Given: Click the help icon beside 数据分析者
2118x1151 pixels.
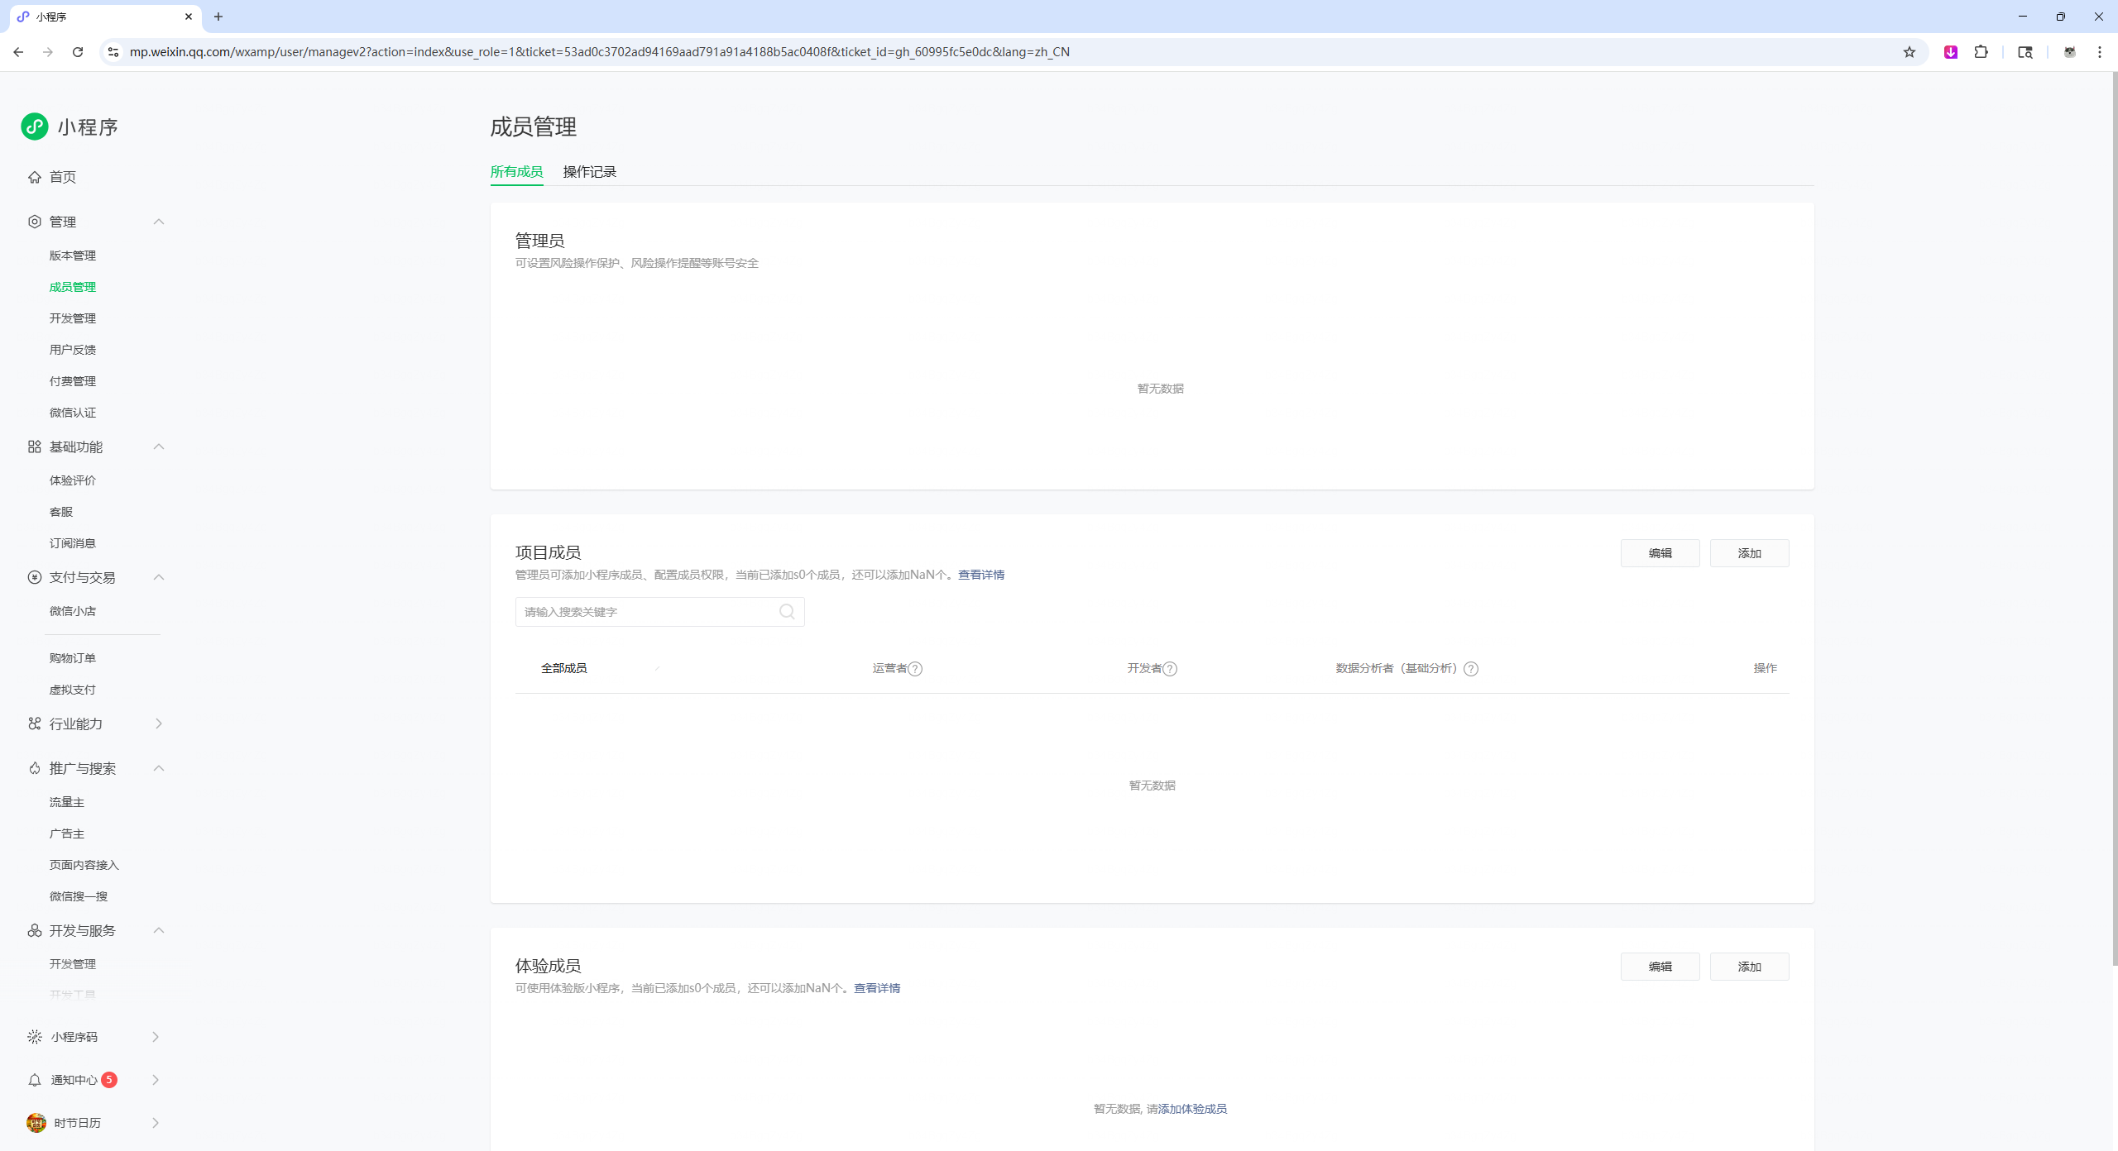Looking at the screenshot, I should [x=1471, y=669].
